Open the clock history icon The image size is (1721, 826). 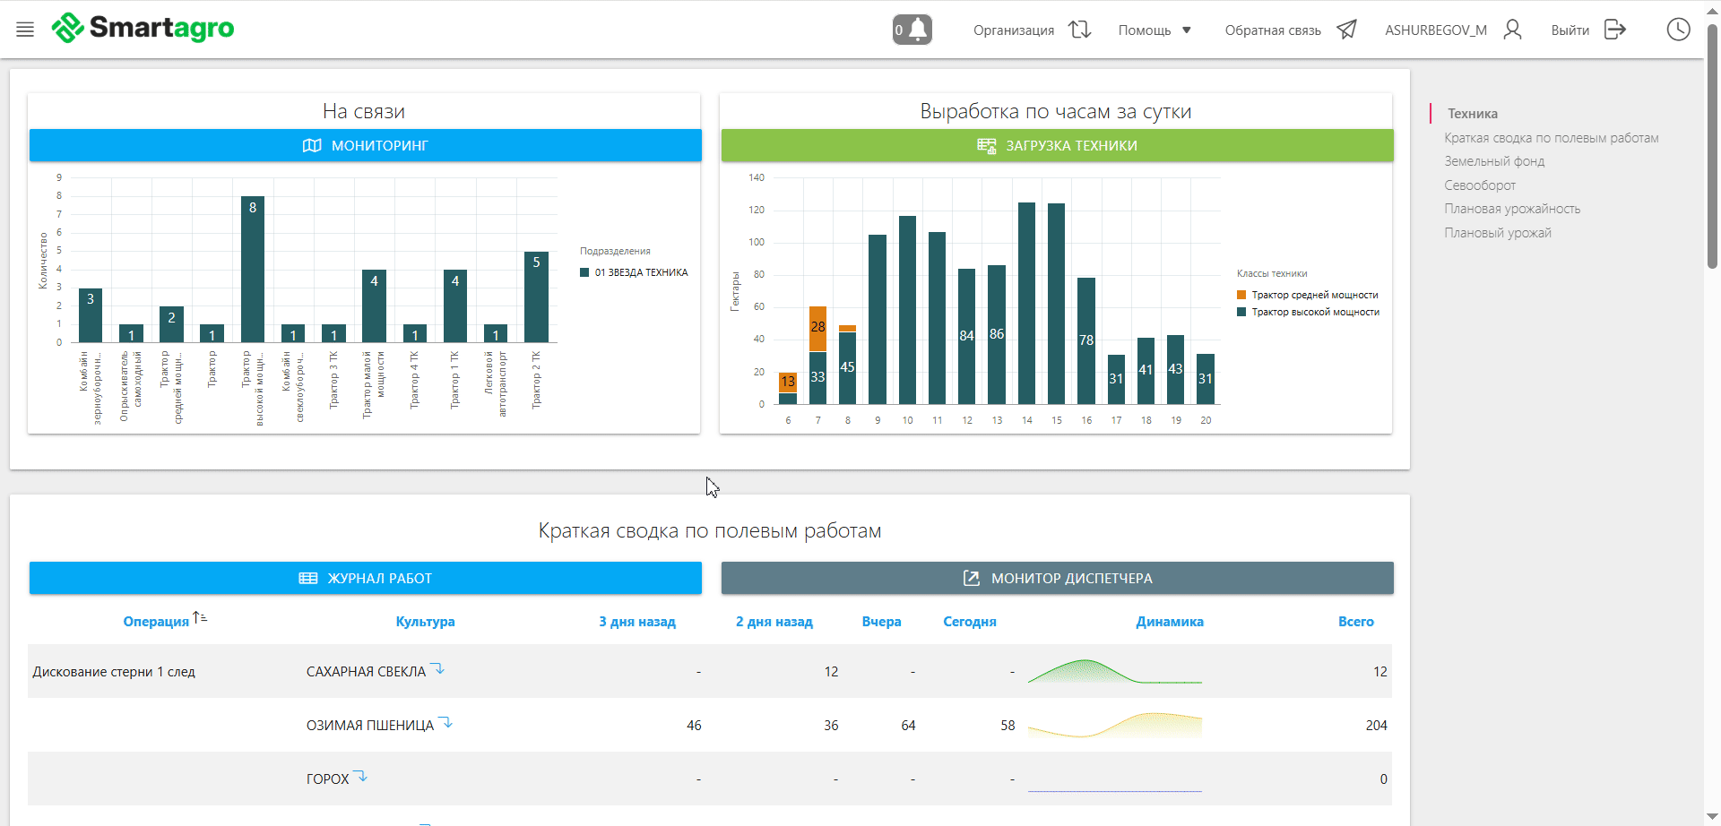tap(1678, 30)
